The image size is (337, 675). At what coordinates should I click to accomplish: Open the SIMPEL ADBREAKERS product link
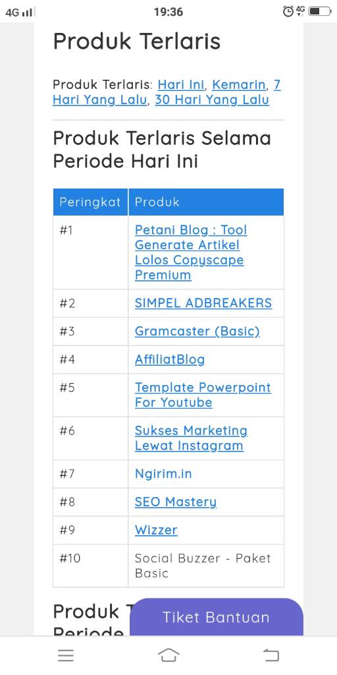click(203, 303)
